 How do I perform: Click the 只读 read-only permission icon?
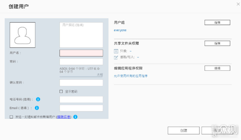click(x=116, y=51)
